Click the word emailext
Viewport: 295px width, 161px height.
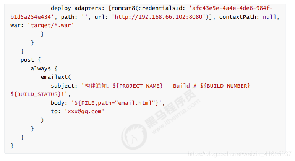coord(54,77)
